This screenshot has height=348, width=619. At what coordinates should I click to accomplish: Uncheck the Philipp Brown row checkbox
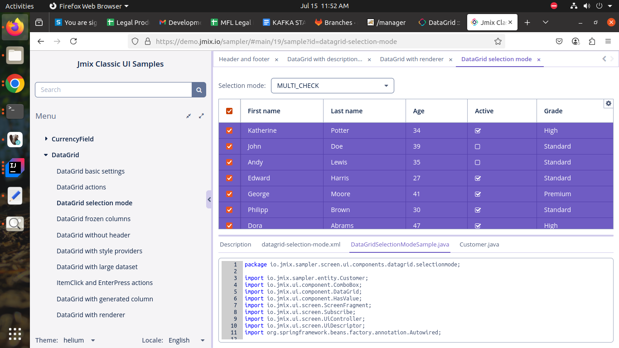(229, 210)
